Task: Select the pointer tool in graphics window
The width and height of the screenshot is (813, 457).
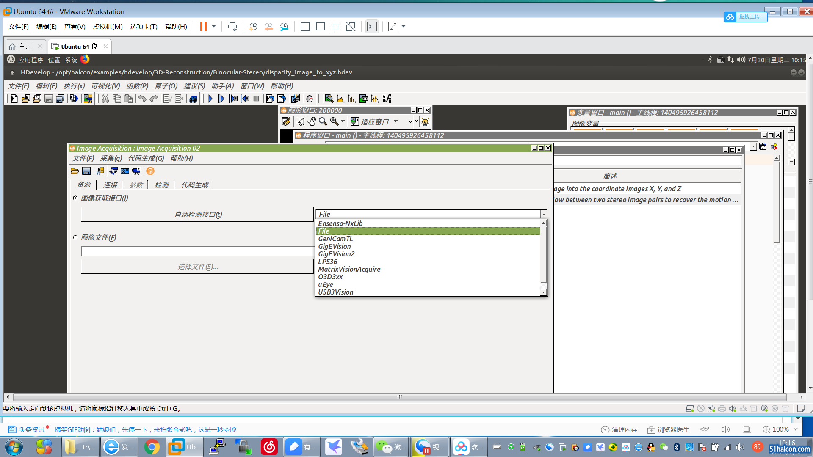Action: [301, 122]
